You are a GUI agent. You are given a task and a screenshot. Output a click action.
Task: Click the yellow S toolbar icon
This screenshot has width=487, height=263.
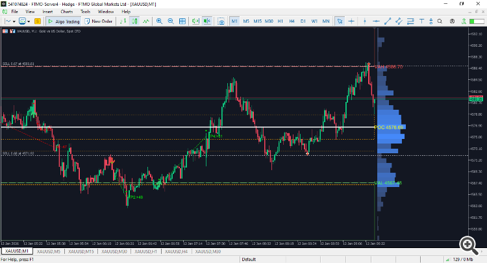pos(38,21)
